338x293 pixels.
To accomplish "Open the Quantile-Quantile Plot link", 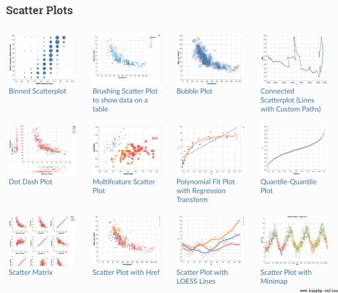I will (289, 186).
